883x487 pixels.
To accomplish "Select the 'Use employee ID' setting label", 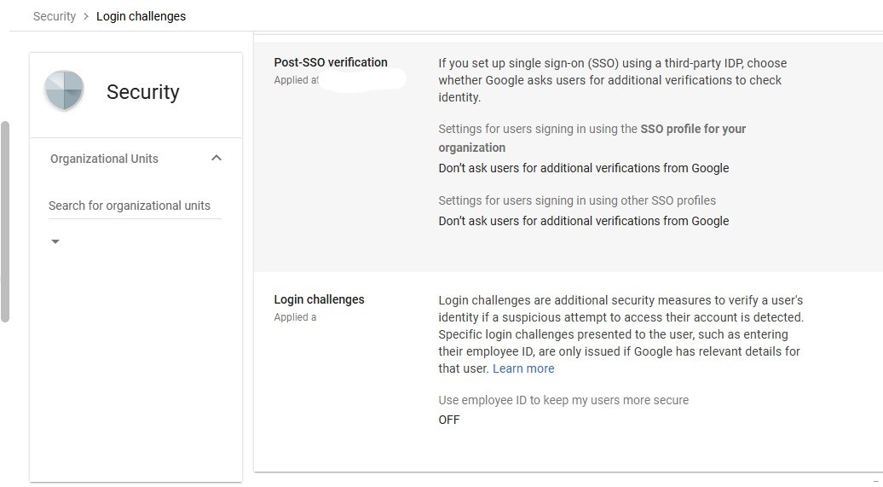I will click(x=563, y=400).
